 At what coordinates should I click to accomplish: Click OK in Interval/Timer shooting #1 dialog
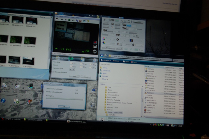[x=64, y=107]
